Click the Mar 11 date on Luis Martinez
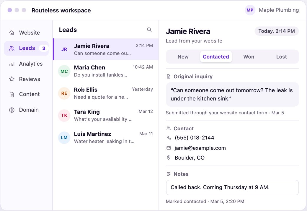 (x=146, y=134)
